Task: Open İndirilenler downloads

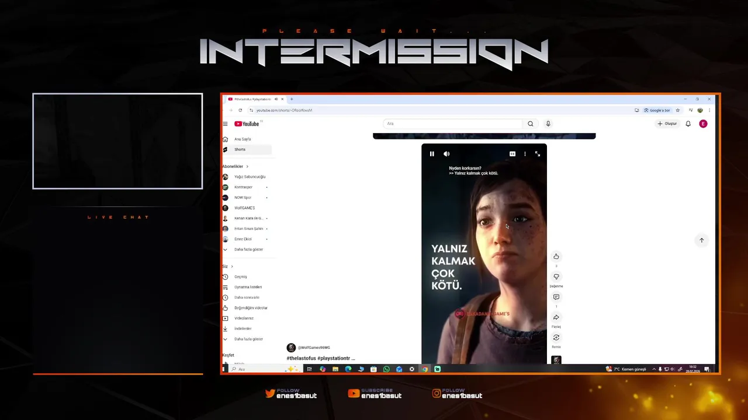Action: pos(247,329)
